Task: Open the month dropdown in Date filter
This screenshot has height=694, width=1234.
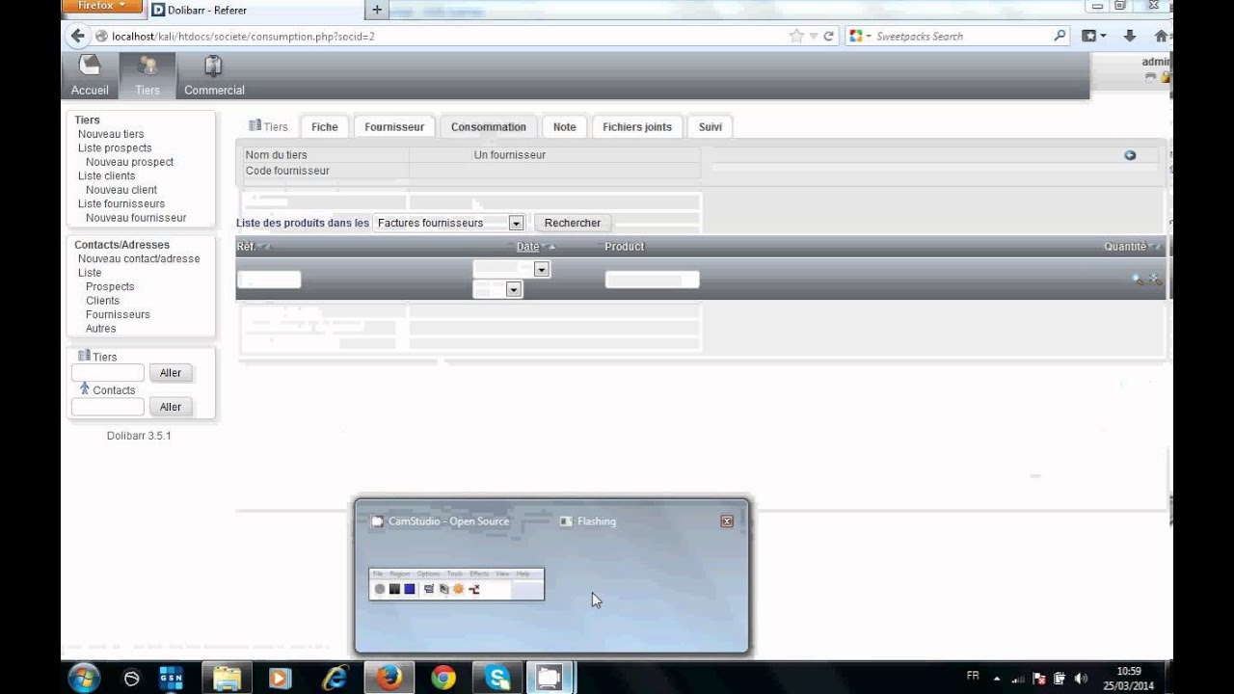Action: pos(542,270)
